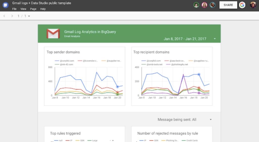Image resolution: width=259 pixels, height=142 pixels.
Task: Click the Top rules triggered chart title
Action: [x=65, y=133]
